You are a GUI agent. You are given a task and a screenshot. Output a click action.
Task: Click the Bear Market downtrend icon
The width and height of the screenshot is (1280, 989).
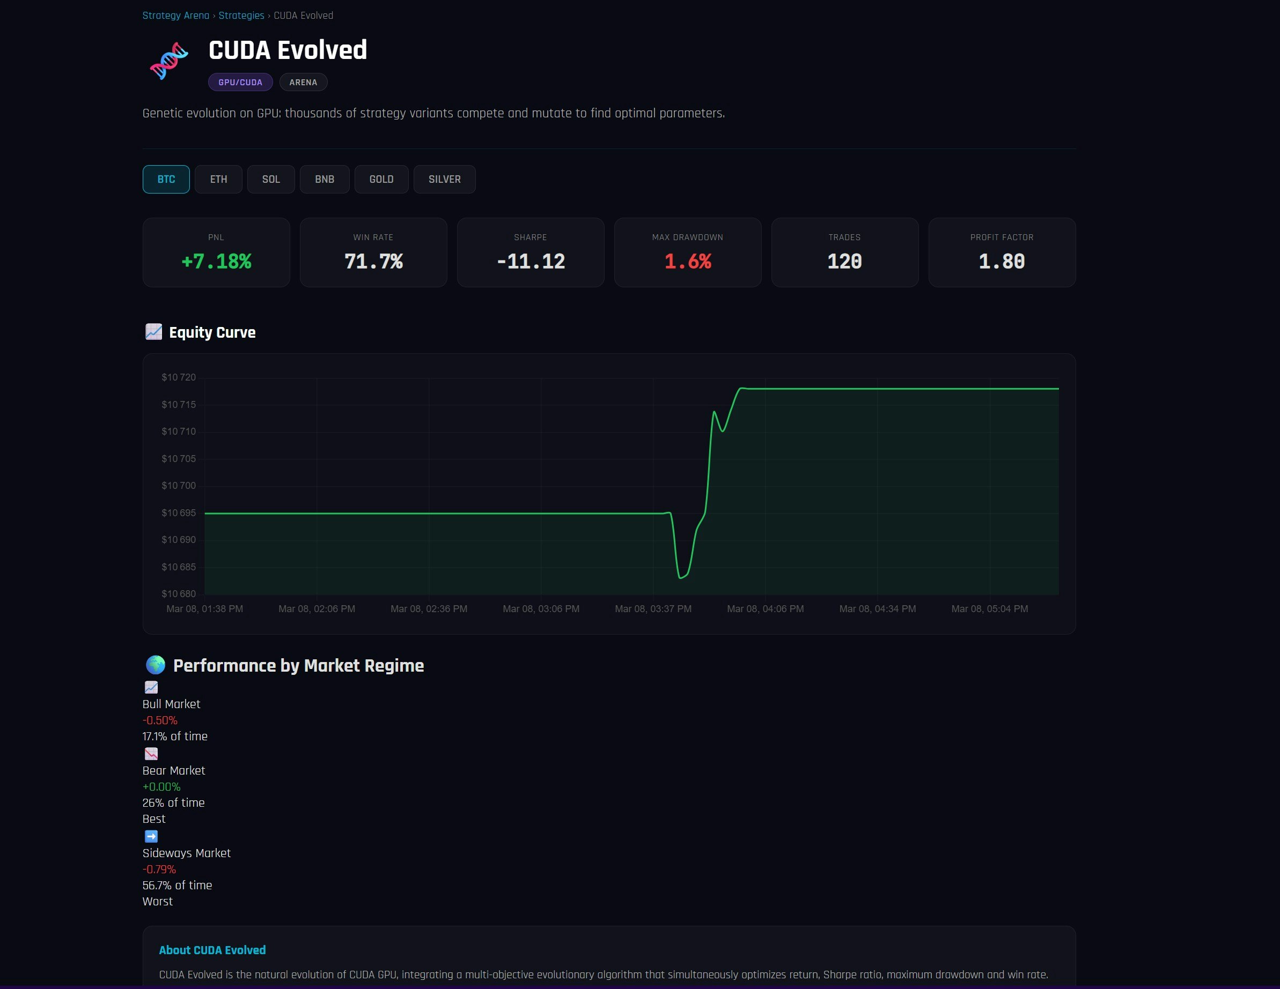[151, 754]
